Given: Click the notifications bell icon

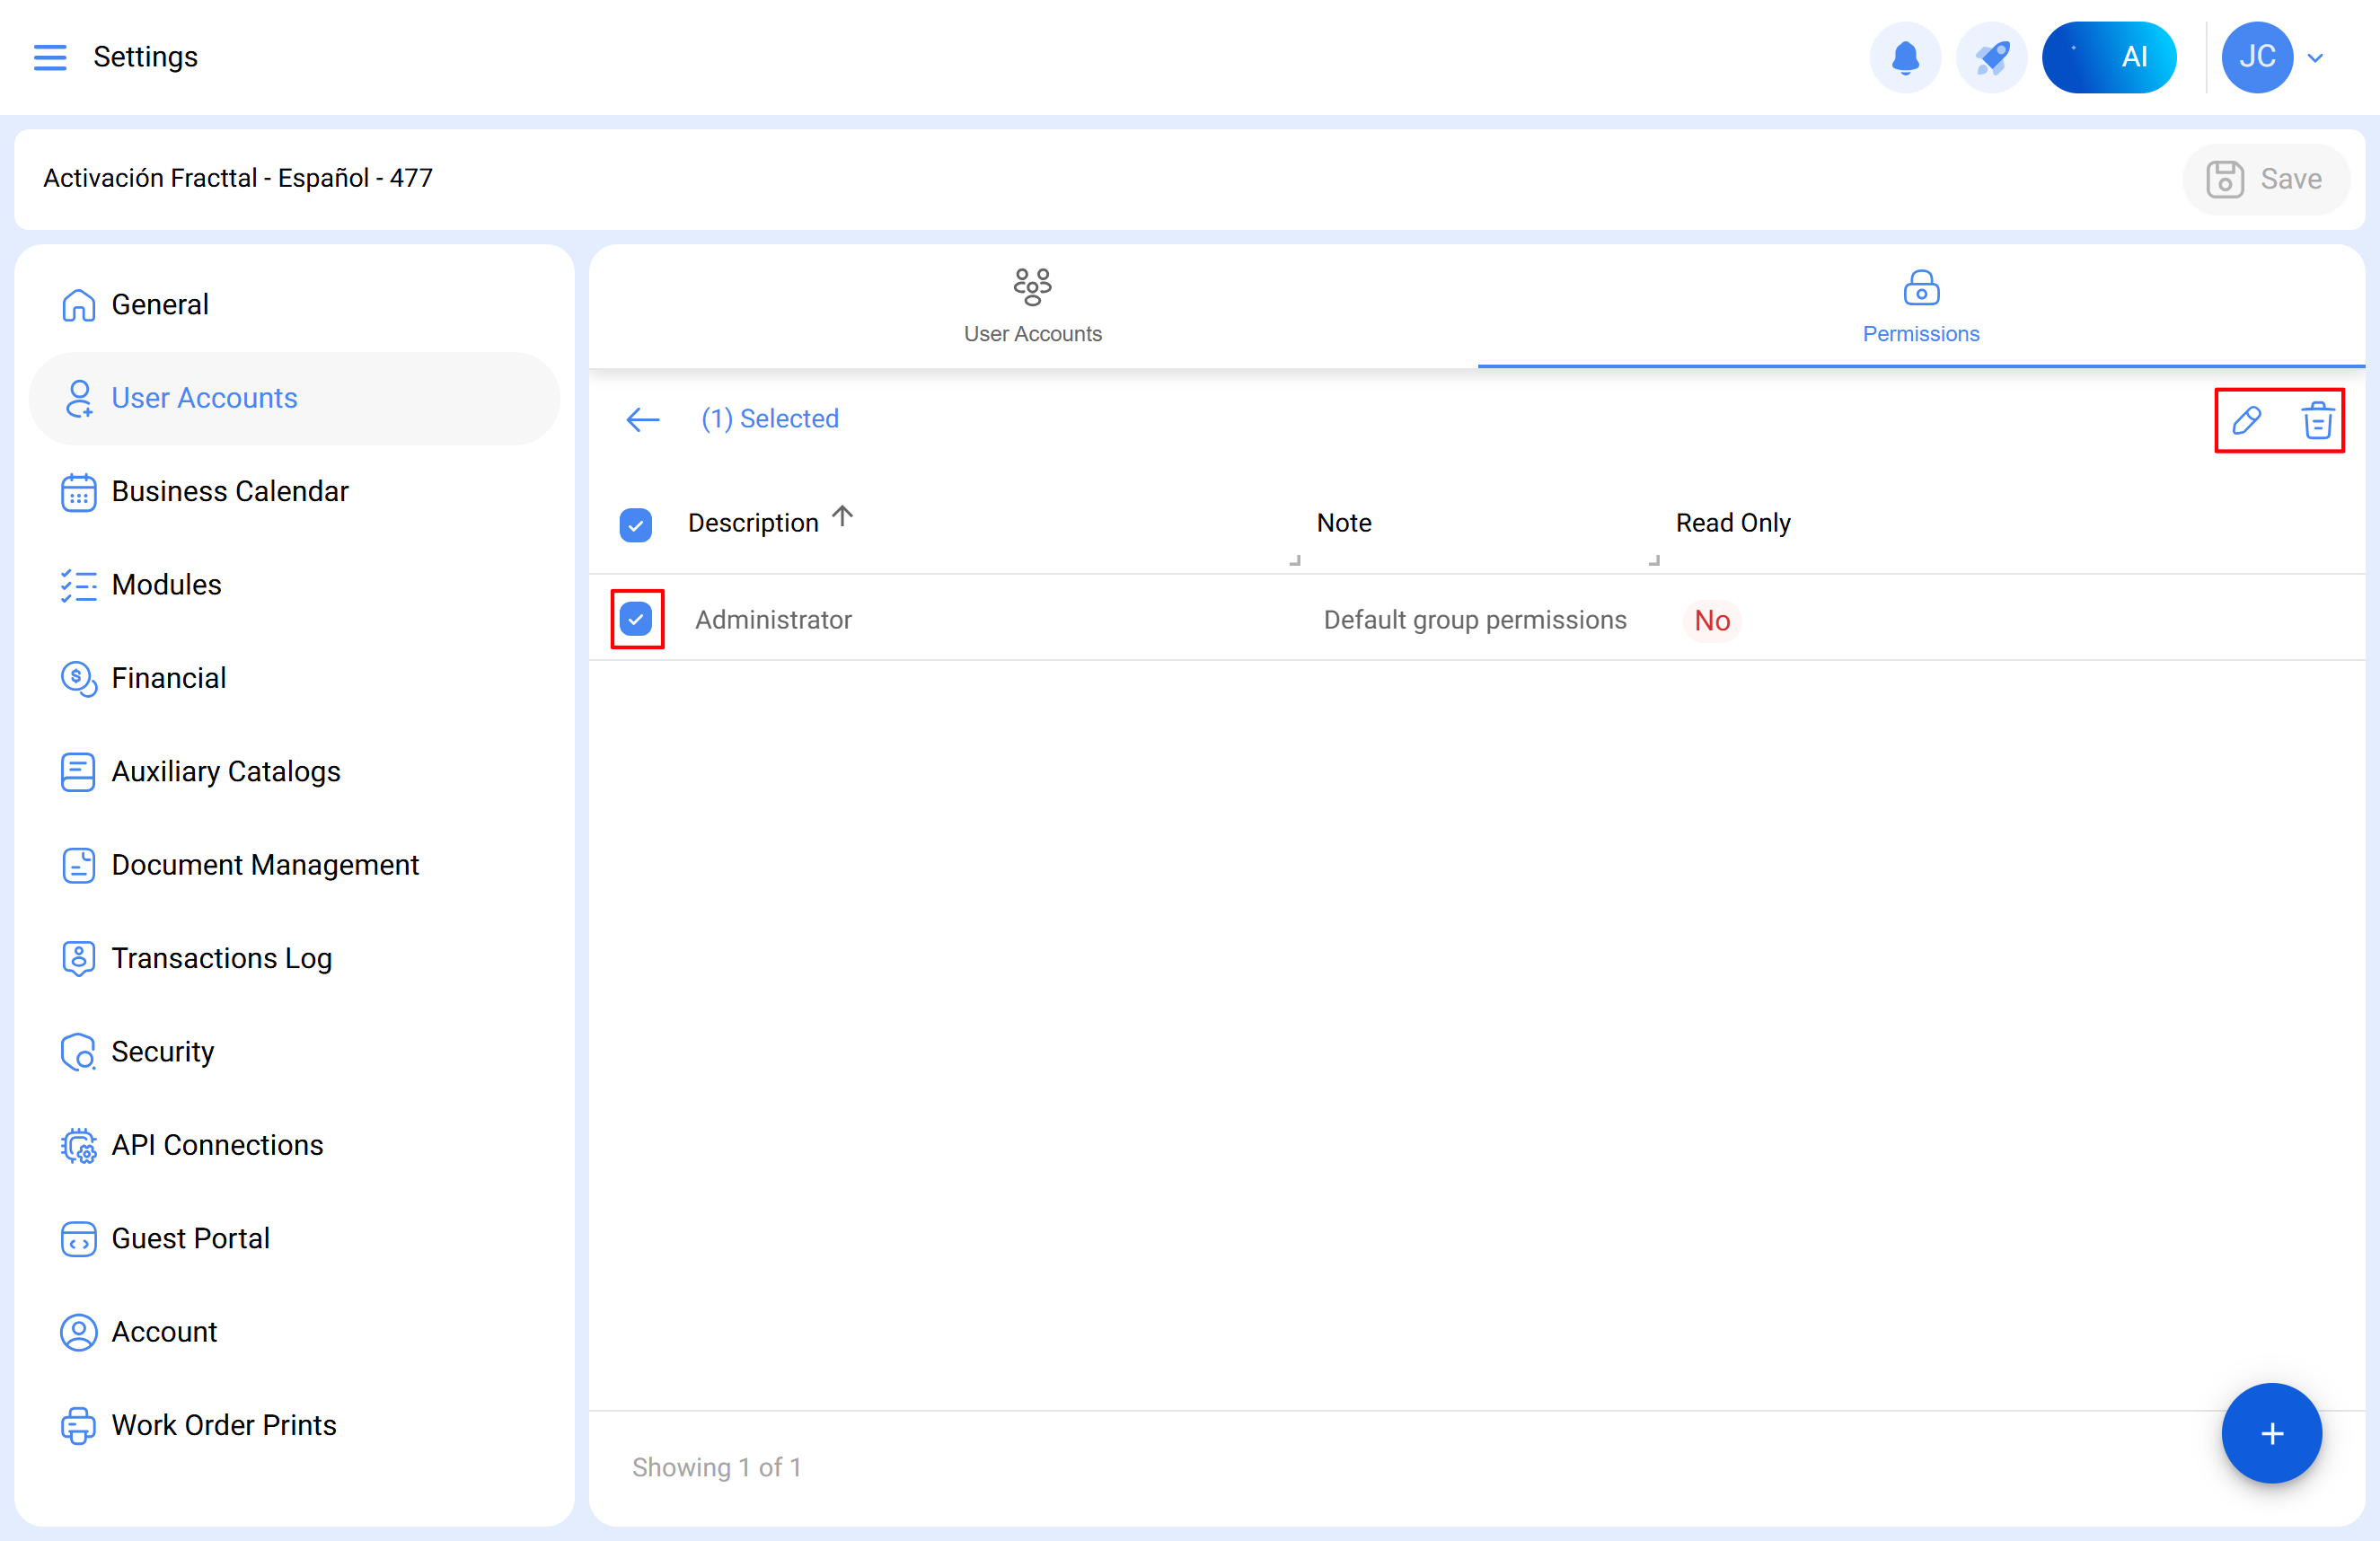Looking at the screenshot, I should tap(1904, 57).
